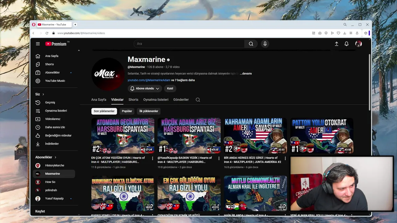This screenshot has width=397, height=223.
Task: Open Ana Sayfa in the sidebar
Action: (54, 56)
